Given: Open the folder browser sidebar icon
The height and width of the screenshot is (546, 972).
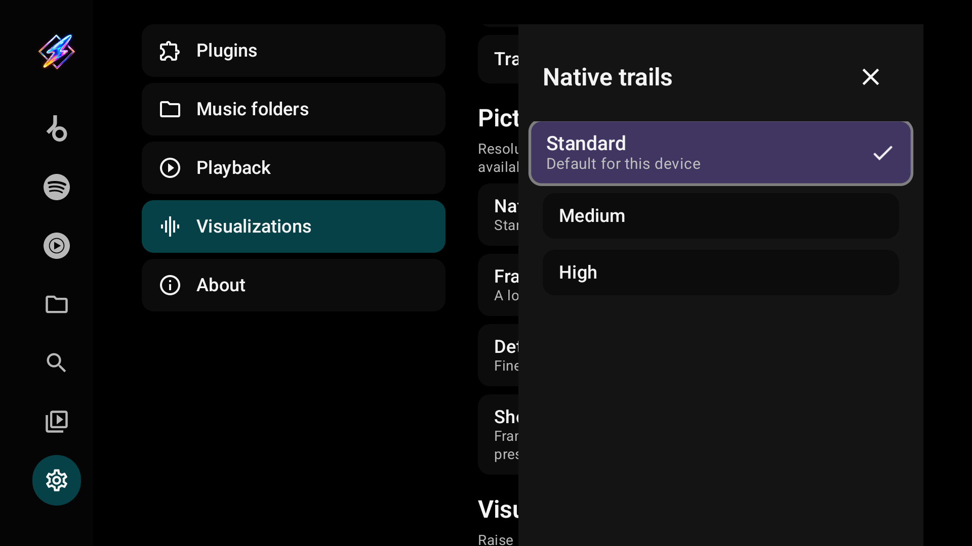Looking at the screenshot, I should coord(57,304).
